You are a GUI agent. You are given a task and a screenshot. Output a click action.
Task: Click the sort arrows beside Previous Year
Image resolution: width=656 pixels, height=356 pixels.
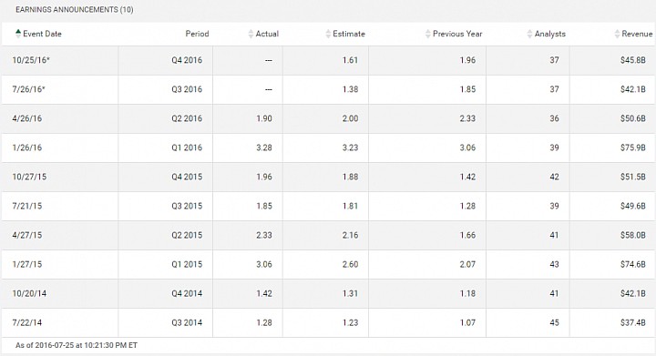[x=427, y=34]
